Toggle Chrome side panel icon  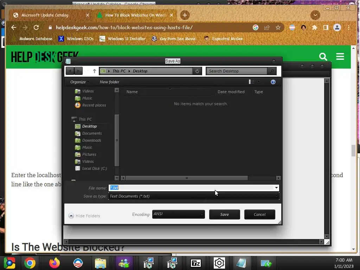click(326, 28)
